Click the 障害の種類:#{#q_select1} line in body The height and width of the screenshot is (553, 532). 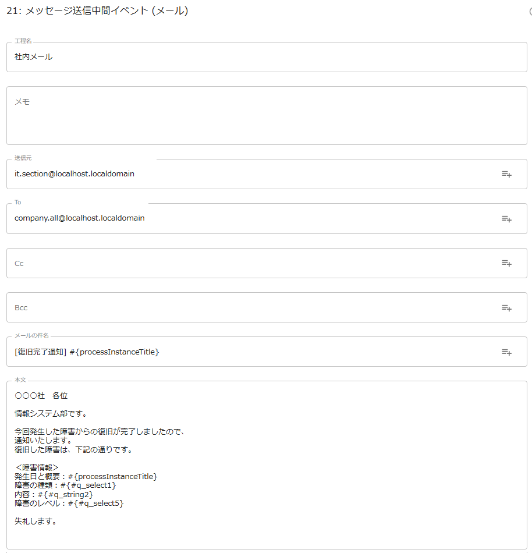click(66, 485)
